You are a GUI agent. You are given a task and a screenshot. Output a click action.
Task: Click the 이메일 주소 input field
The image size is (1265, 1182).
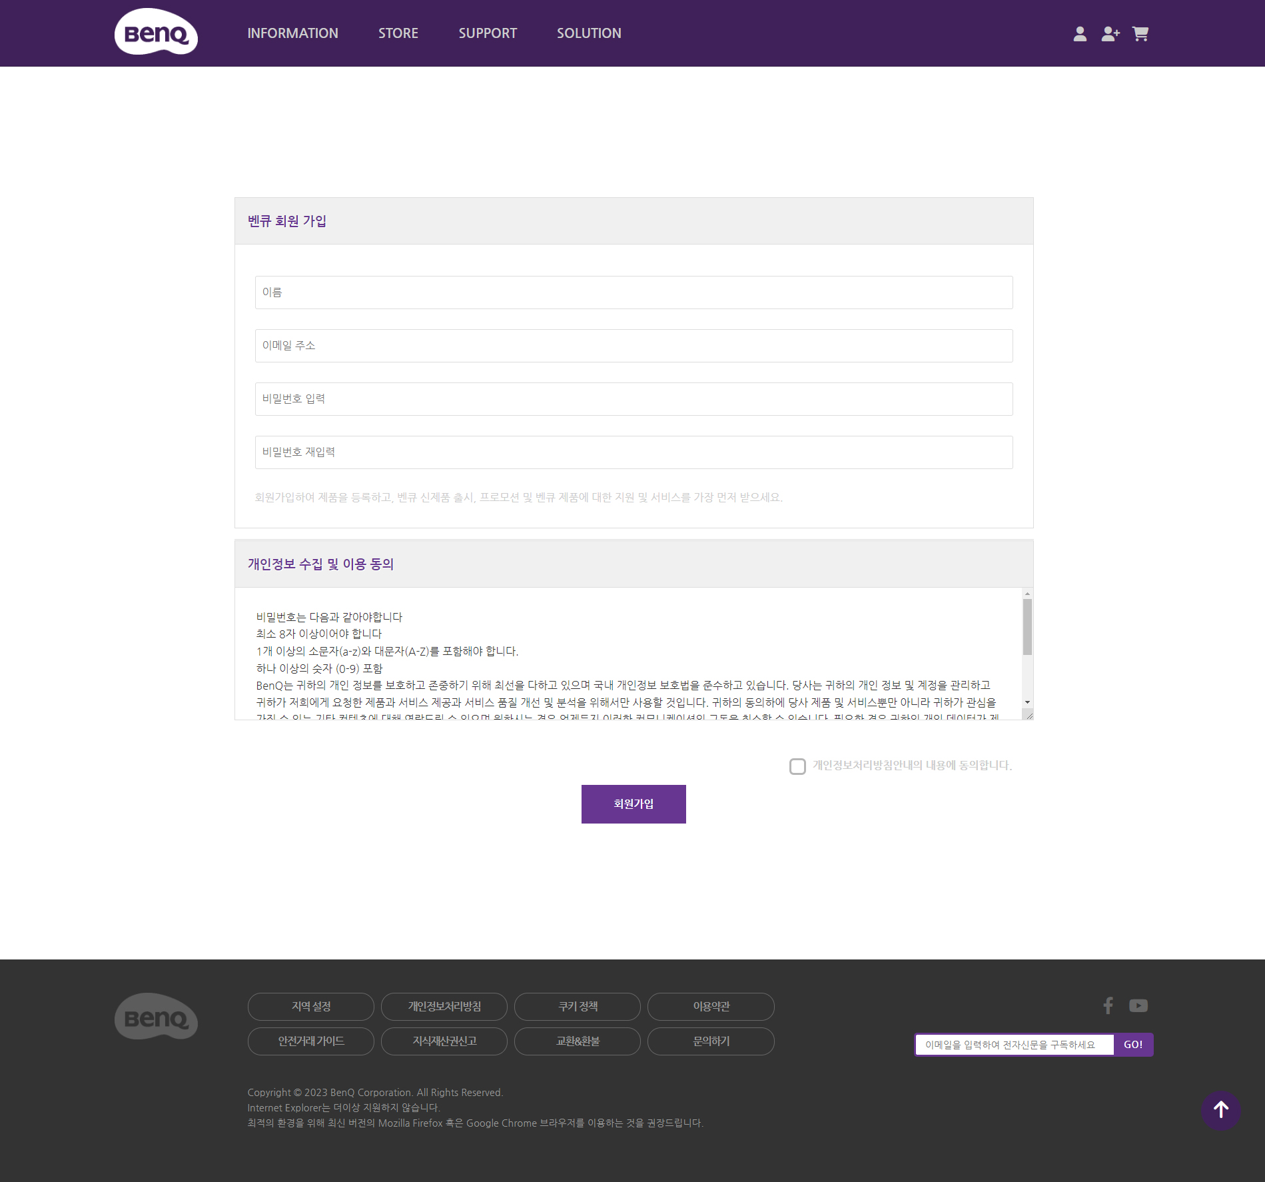click(633, 346)
